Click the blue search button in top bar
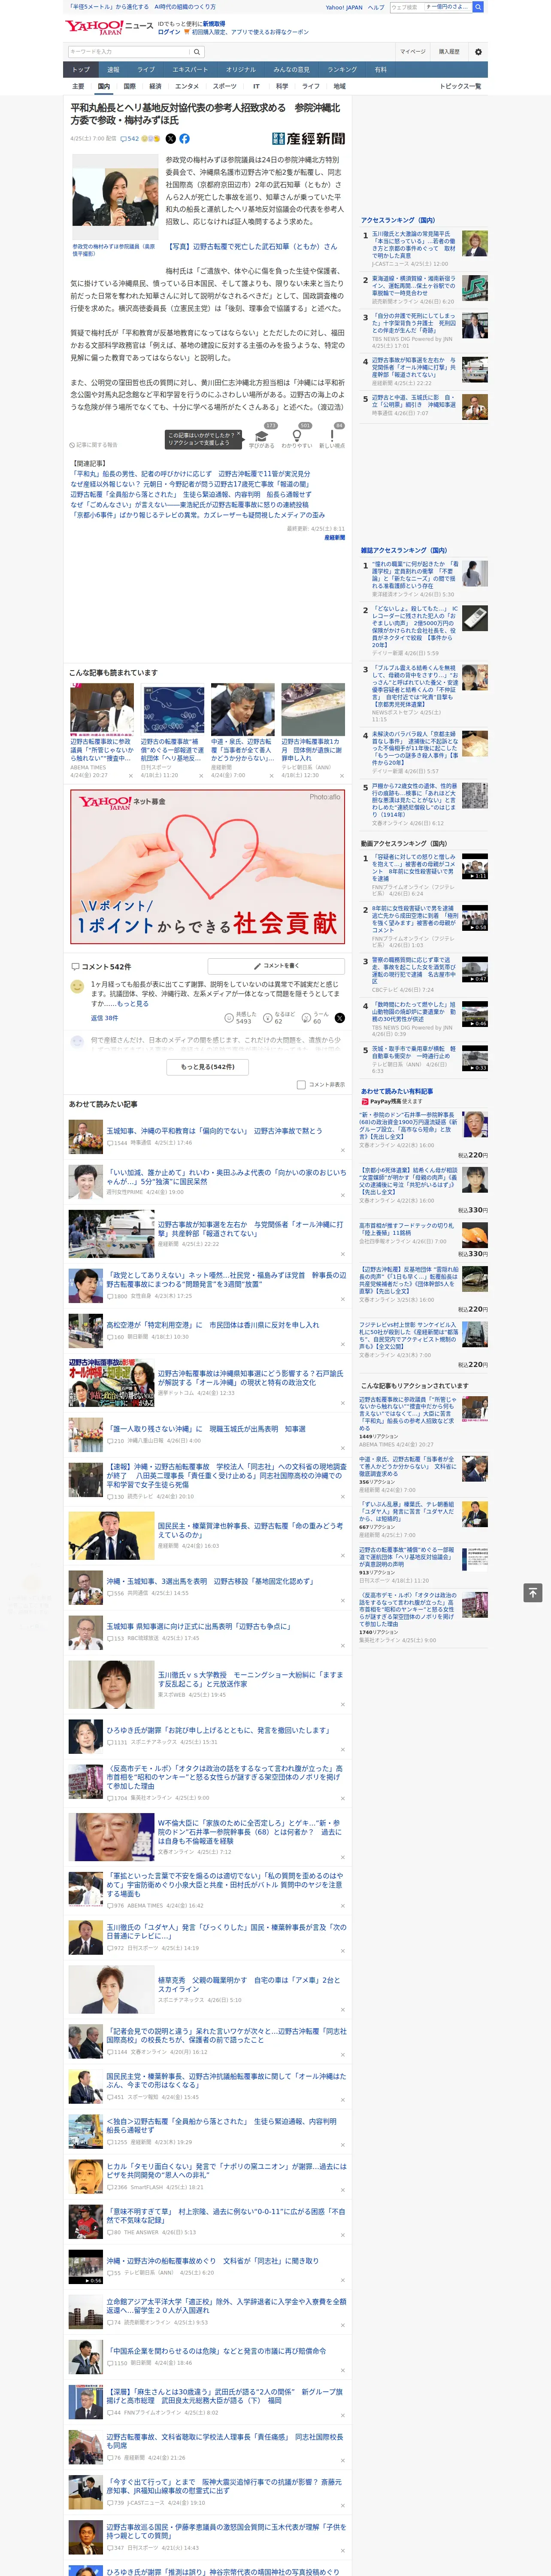 pos(478,7)
